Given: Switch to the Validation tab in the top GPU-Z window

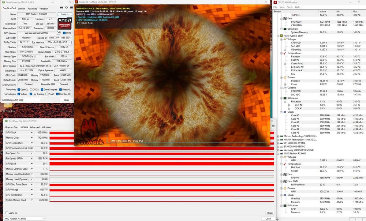Looking at the screenshot, I should pos(44,9).
